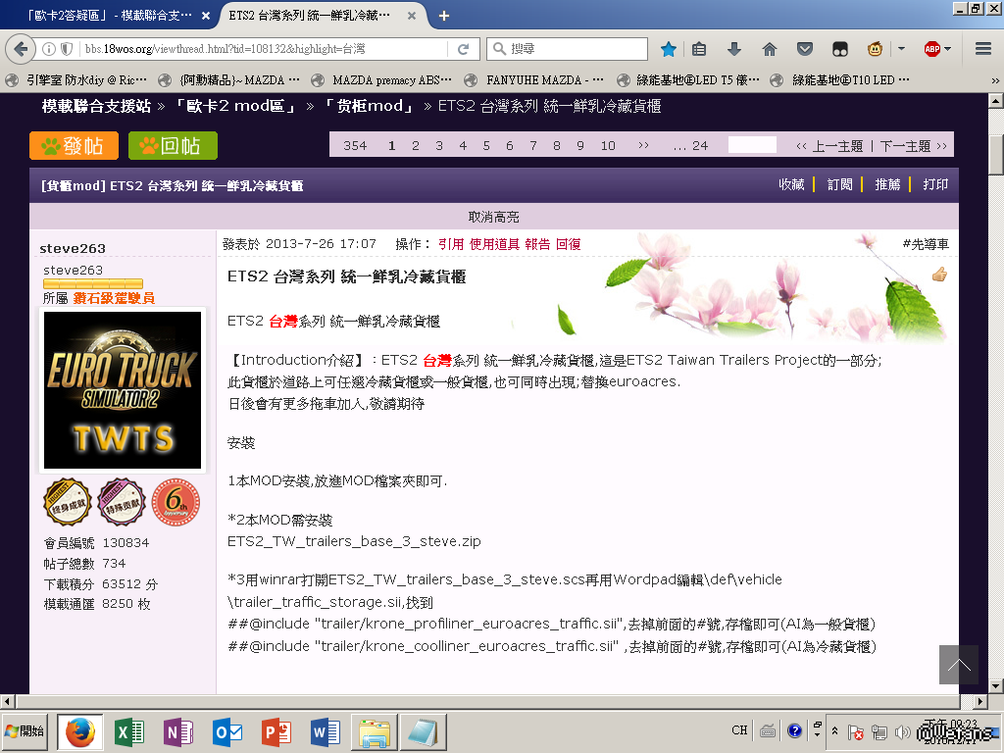The image size is (1004, 753).
Task: Open a new browser tab
Action: coord(444,16)
